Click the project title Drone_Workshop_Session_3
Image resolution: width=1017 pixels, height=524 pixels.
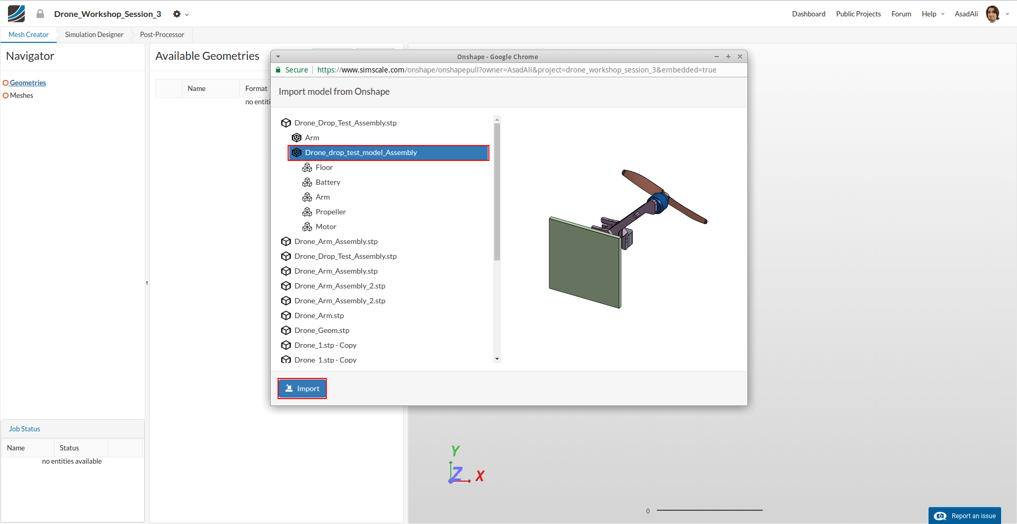108,14
